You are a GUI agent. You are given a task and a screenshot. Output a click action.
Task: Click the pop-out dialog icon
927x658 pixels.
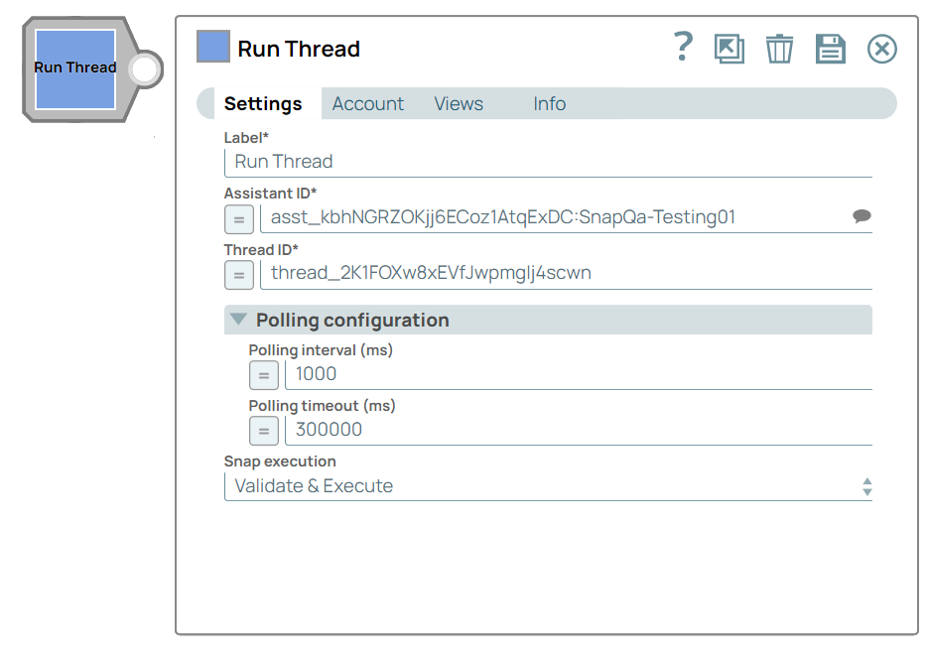[x=728, y=49]
